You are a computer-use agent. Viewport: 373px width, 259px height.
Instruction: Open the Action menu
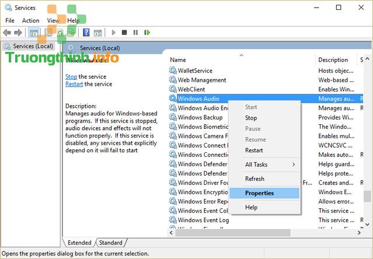click(x=30, y=21)
